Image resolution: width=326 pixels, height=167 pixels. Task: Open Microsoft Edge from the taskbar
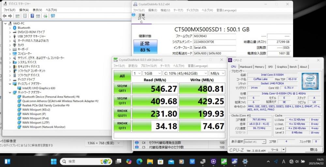point(139,161)
